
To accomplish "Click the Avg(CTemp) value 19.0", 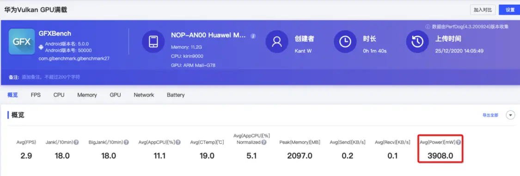I will pos(207,156).
